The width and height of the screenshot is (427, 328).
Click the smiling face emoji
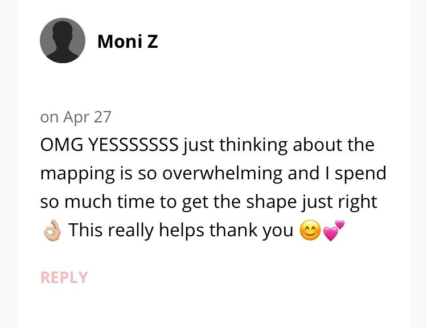tap(310, 230)
